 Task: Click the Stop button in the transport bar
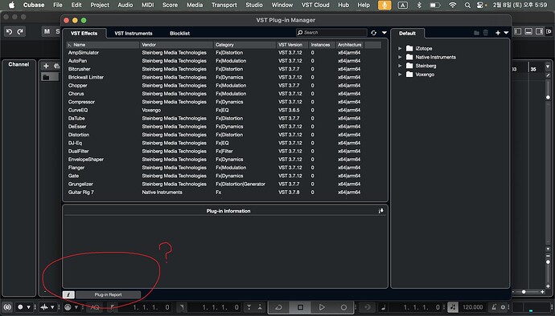point(300,307)
